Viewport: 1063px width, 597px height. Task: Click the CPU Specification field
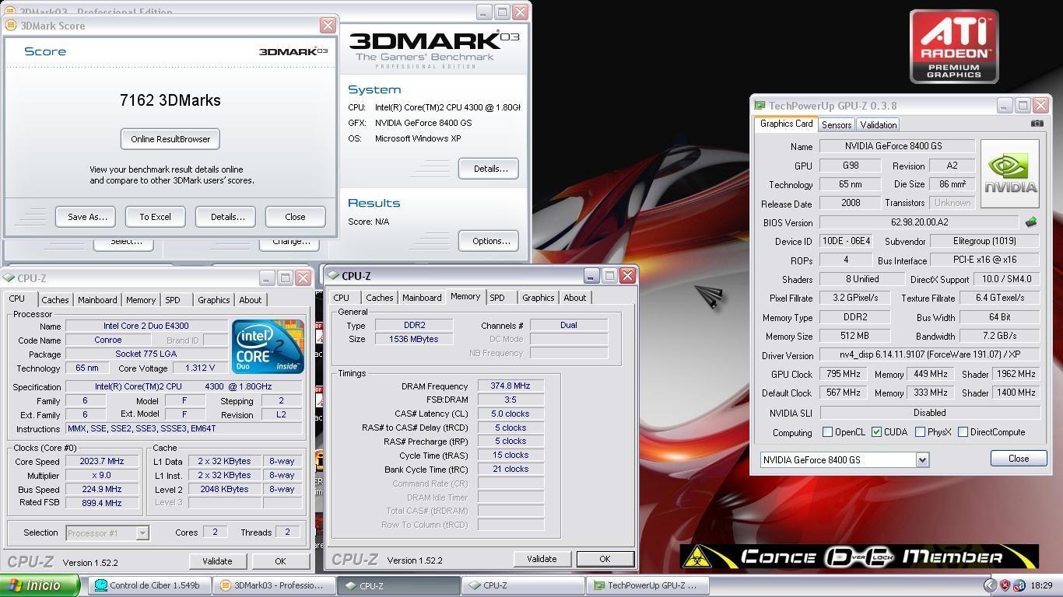184,387
